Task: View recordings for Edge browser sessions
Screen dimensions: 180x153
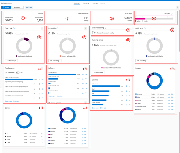Action: click(172, 97)
